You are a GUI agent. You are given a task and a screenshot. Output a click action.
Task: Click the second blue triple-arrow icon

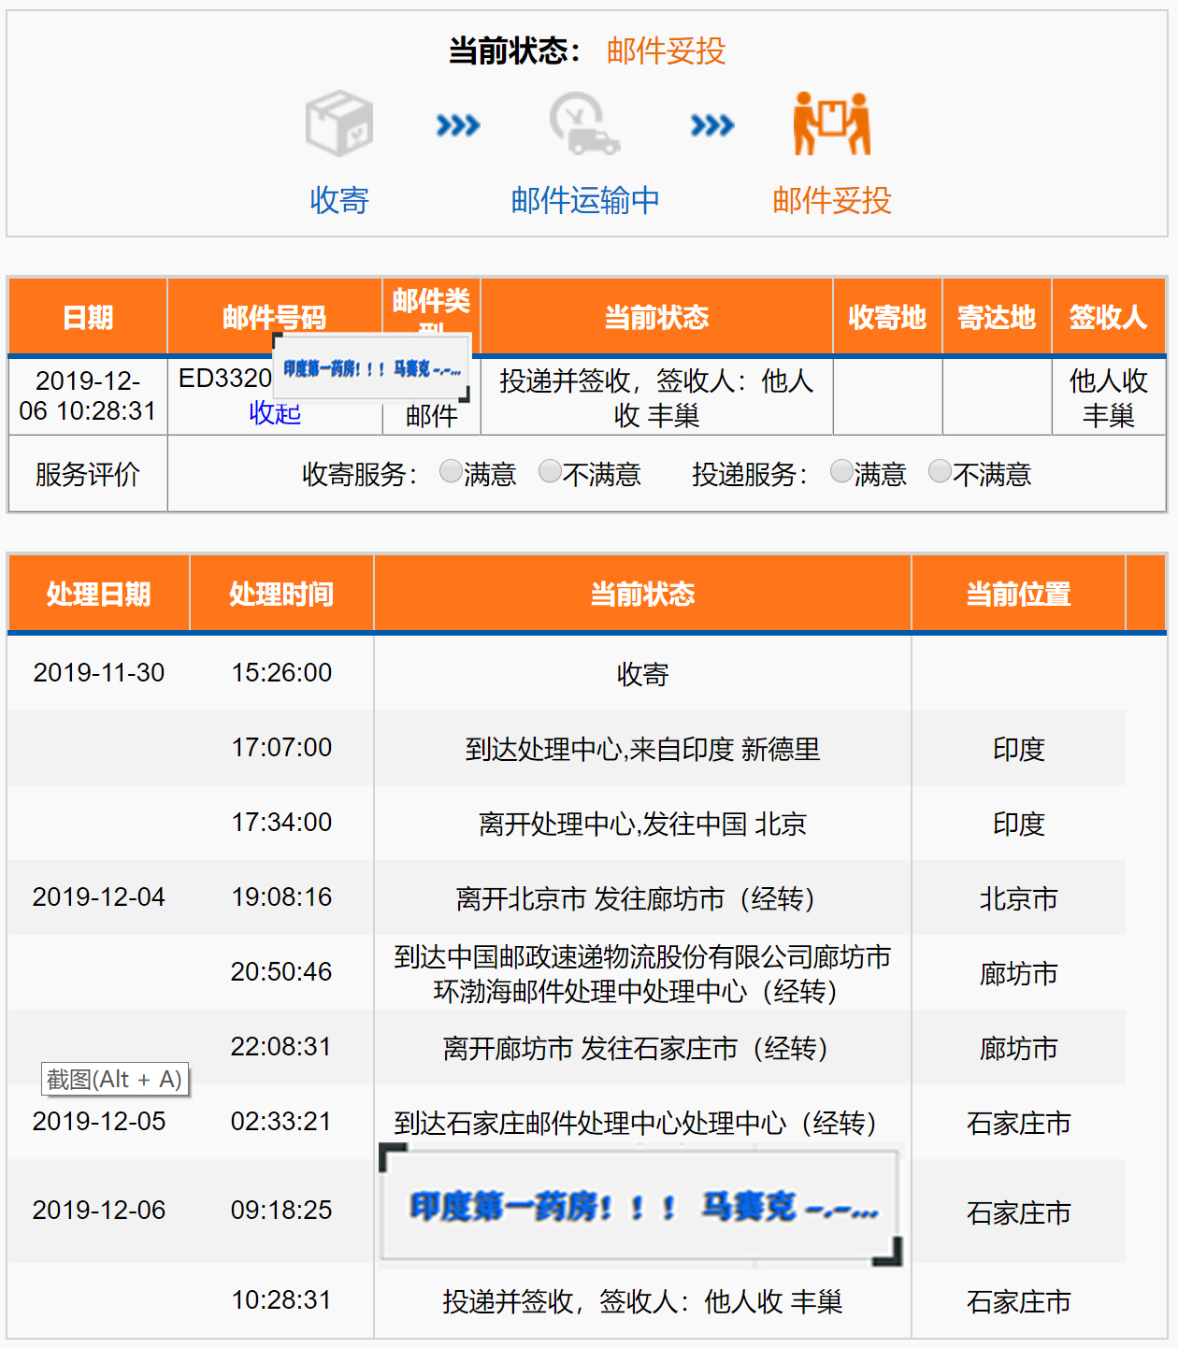click(x=711, y=125)
